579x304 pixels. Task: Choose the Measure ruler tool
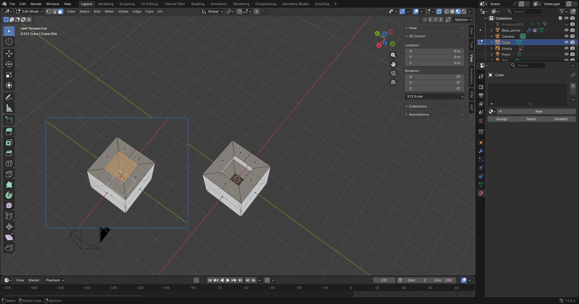click(x=9, y=108)
